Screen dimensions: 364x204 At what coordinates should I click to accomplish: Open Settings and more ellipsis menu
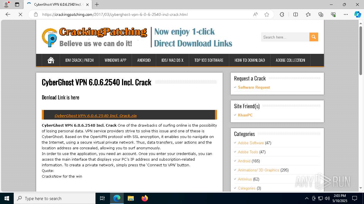346,14
